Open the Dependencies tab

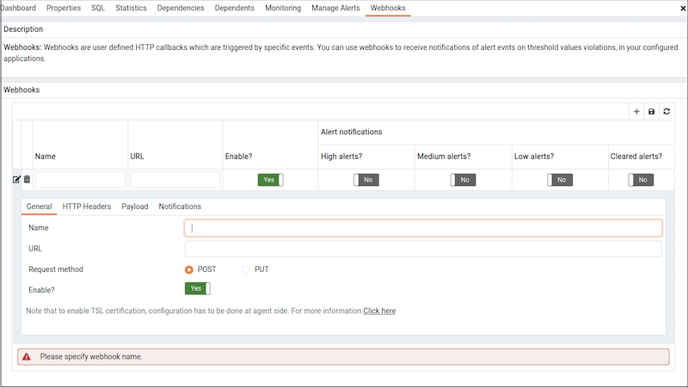[x=181, y=8]
